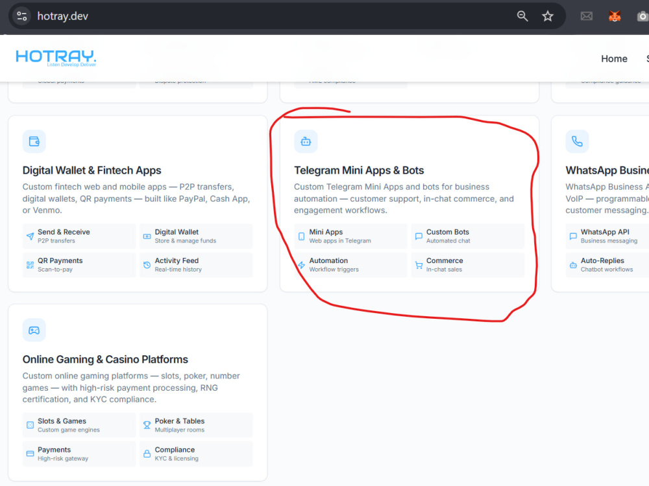Open the MetaMask fox extension

click(615, 16)
